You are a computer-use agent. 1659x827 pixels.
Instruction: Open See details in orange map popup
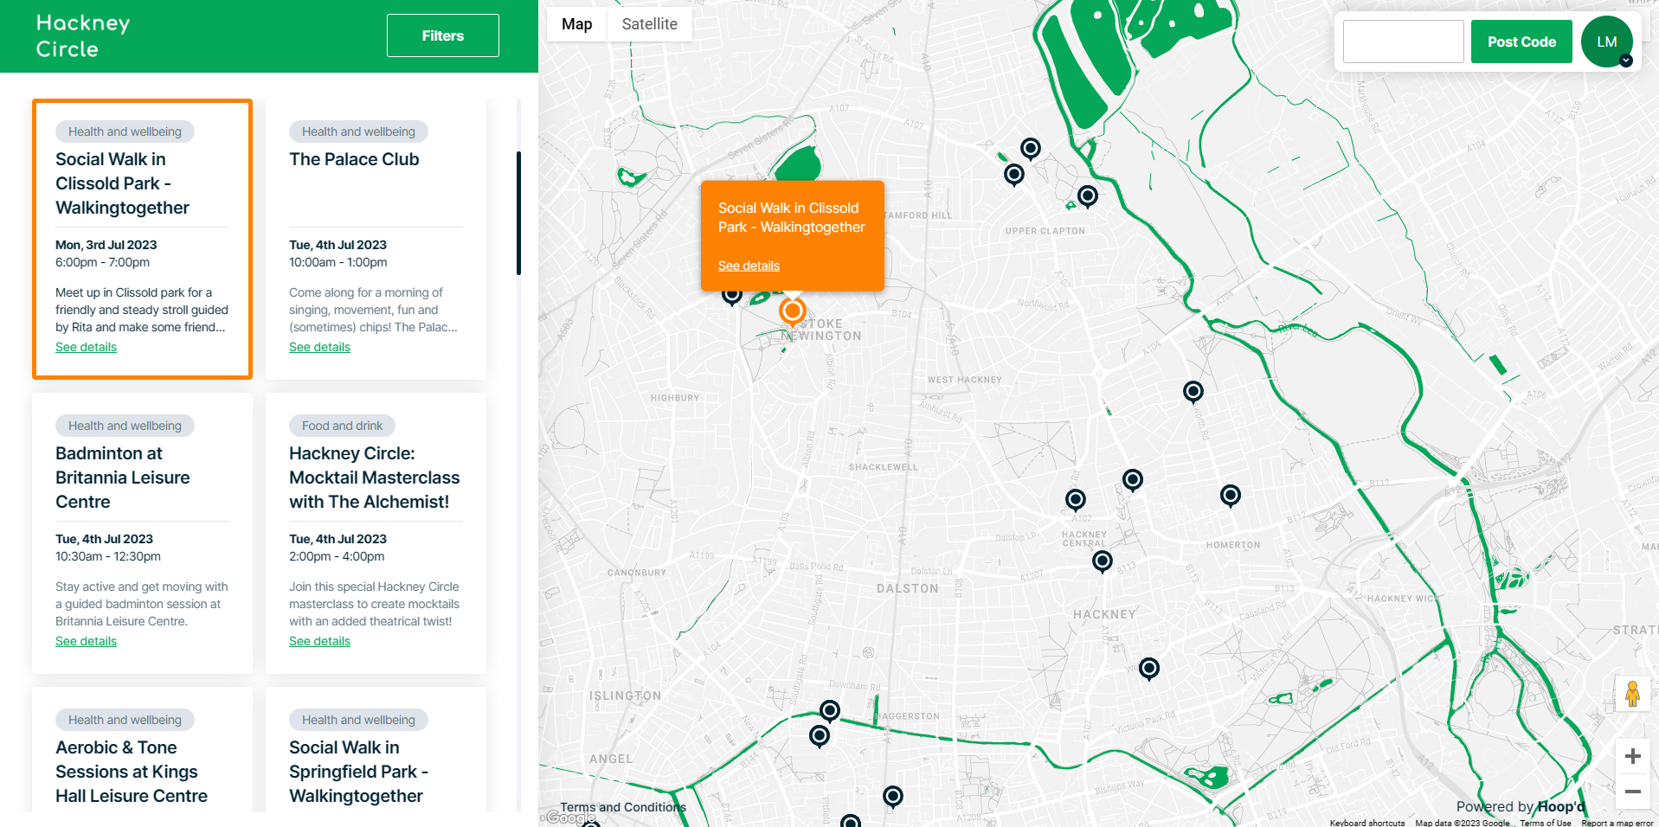(x=749, y=266)
